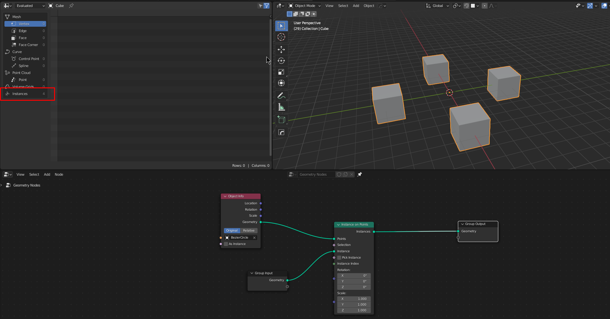Select the Instances domain in spreadsheet
The width and height of the screenshot is (610, 319).
click(x=25, y=94)
